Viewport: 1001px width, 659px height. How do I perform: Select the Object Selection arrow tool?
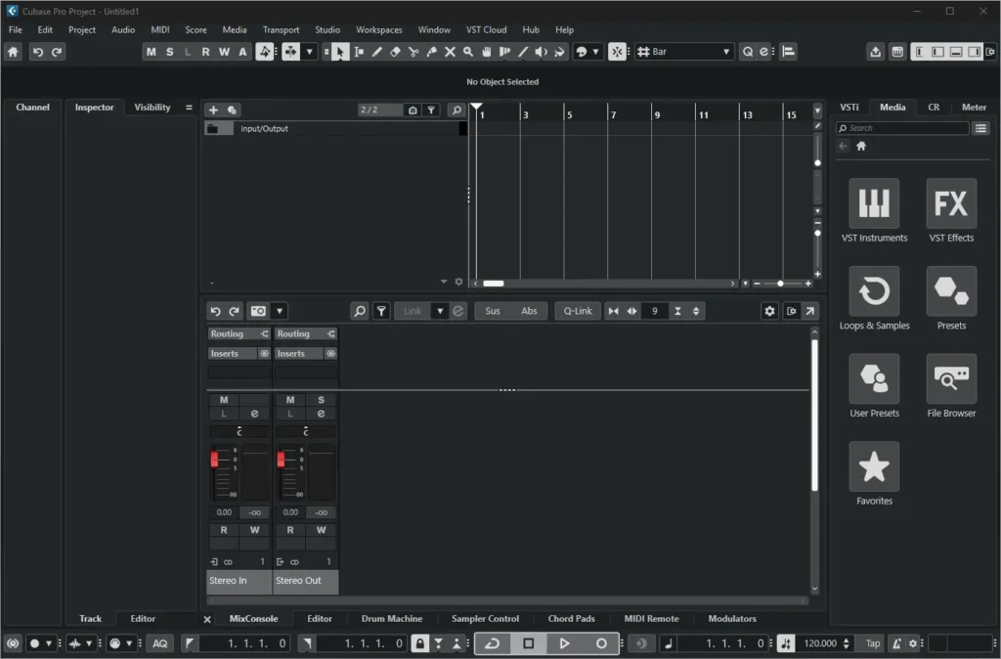(340, 51)
